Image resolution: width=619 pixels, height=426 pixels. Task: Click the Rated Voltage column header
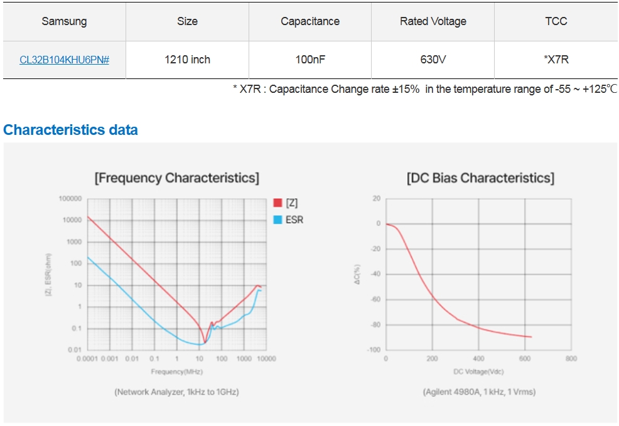click(433, 21)
